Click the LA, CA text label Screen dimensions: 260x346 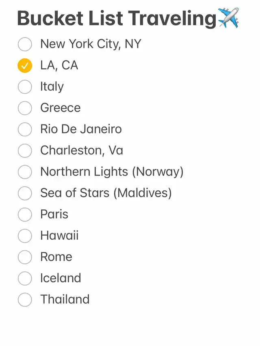[59, 66]
